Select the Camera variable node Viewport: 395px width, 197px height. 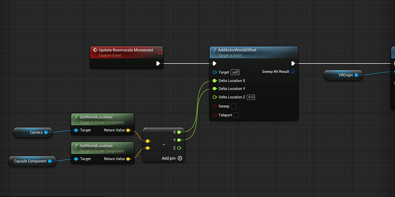pos(33,133)
